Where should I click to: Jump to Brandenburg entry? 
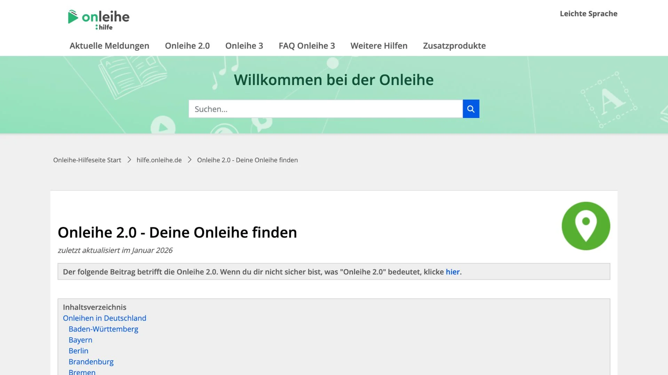click(91, 362)
